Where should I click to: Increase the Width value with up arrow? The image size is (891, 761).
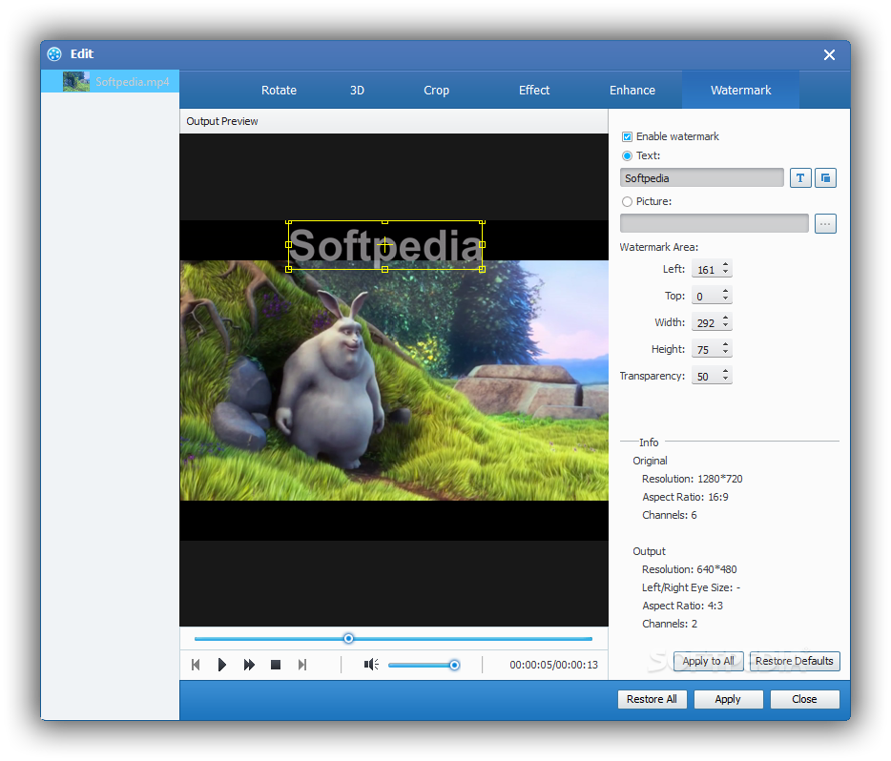[726, 318]
